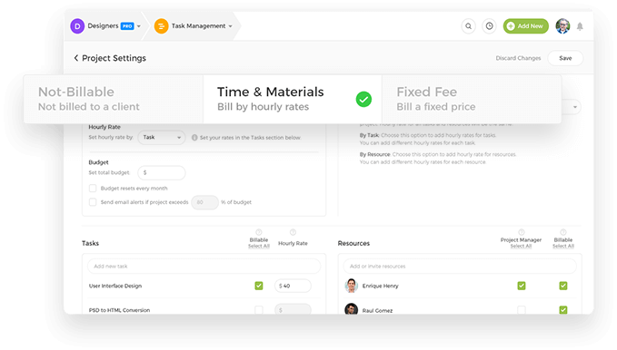Click Discard Changes link
Image resolution: width=617 pixels, height=350 pixels.
tap(518, 58)
